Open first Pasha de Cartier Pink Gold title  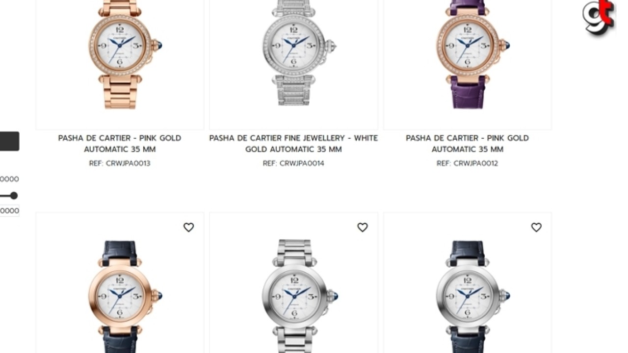120,144
